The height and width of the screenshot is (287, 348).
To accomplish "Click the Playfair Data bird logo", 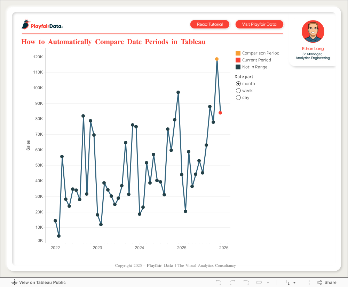I will (26, 25).
